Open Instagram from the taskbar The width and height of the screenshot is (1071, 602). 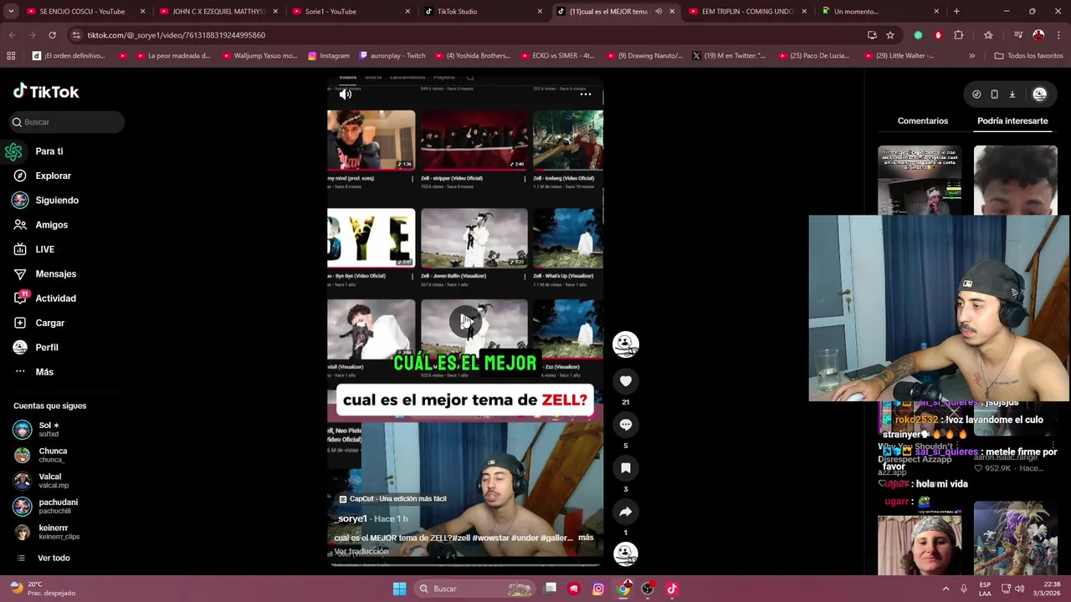tap(598, 589)
